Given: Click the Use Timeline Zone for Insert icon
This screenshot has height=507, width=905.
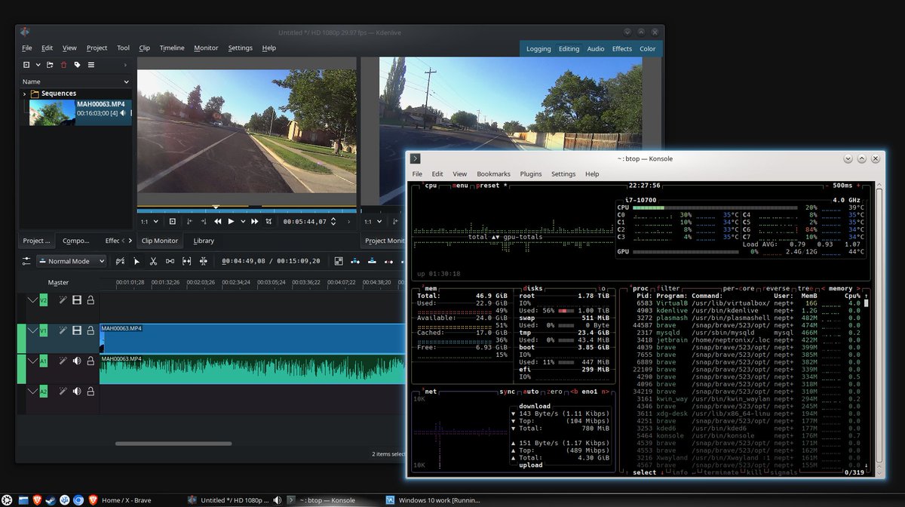Looking at the screenshot, I should point(120,261).
